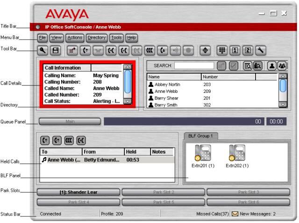Open the View menu
The width and height of the screenshot is (299, 223).
[57, 38]
